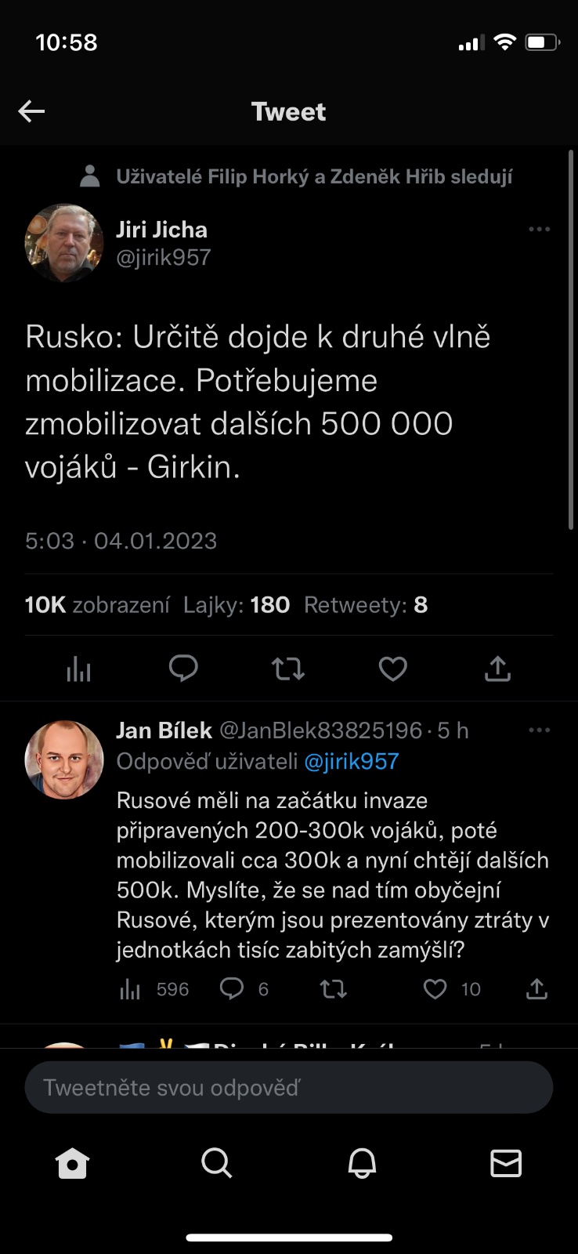578x1254 pixels.
Task: Open comments on Jan Bílek's reply
Action: [232, 989]
